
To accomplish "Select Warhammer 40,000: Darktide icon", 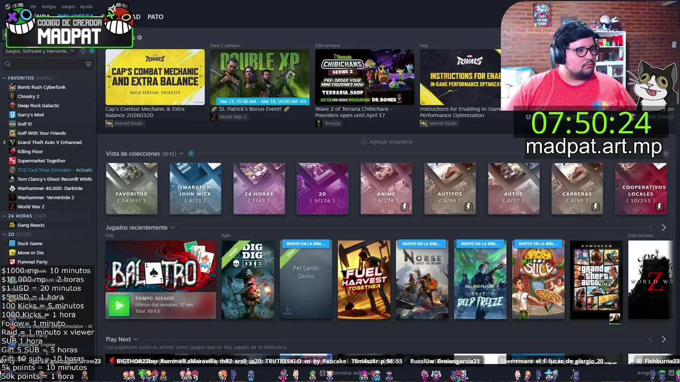I will click(12, 188).
